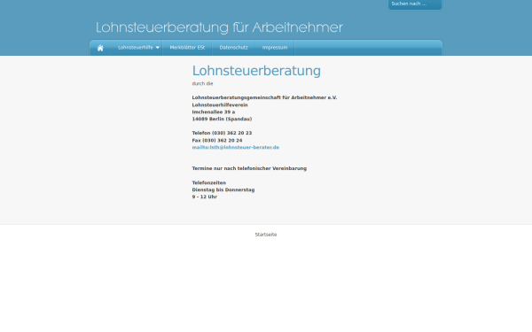Click the 'Suchen nach ...' search field
Viewport: 532px width, 332px height.
pyautogui.click(x=415, y=4)
